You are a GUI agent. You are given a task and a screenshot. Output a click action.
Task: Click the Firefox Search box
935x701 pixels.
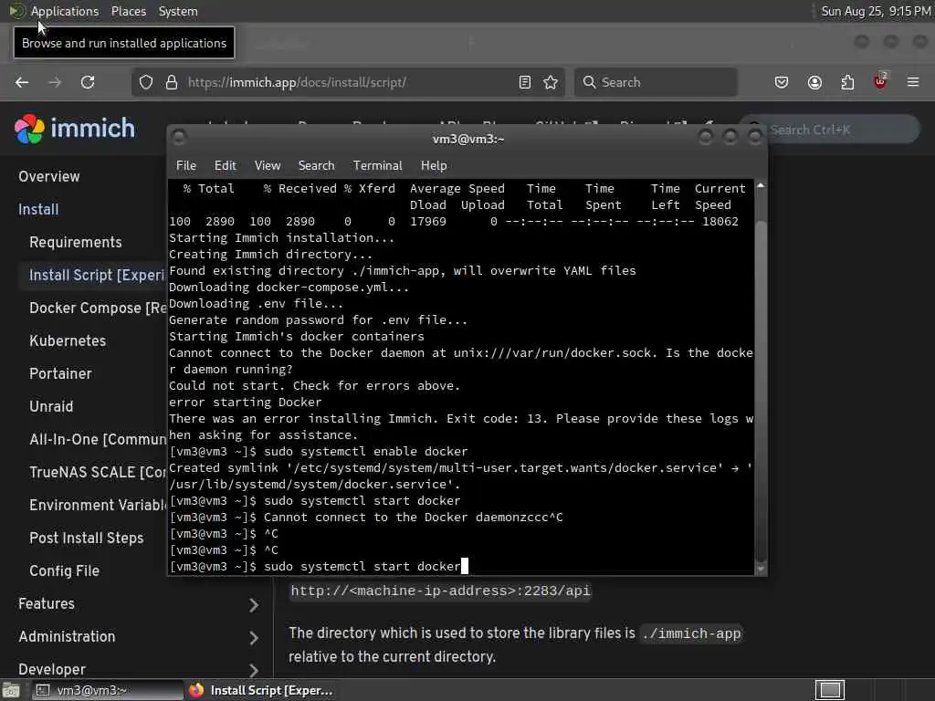click(656, 82)
